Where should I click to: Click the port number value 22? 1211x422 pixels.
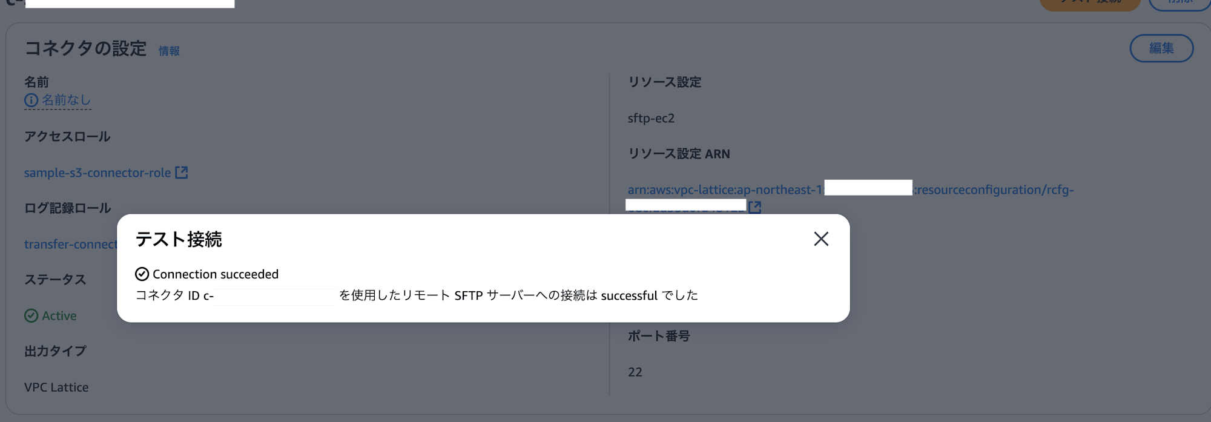click(635, 372)
